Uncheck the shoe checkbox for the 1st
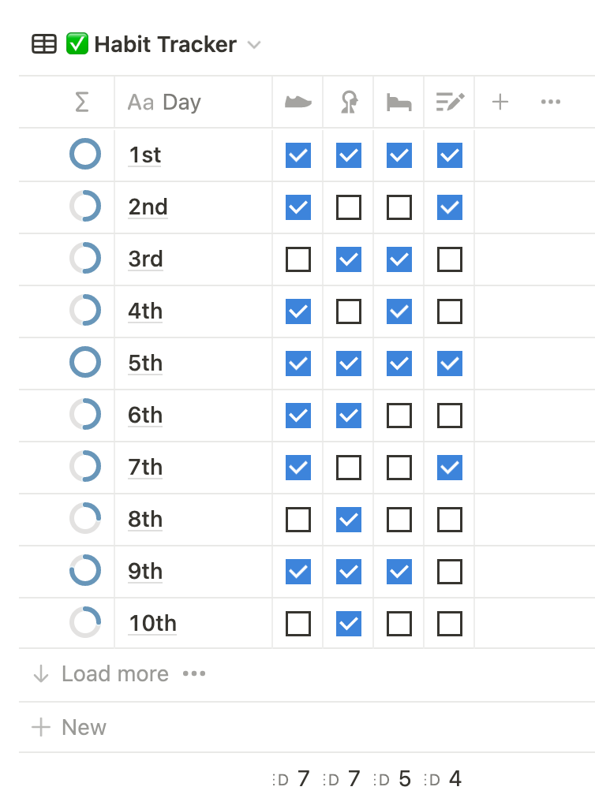The width and height of the screenshot is (595, 798). (298, 155)
